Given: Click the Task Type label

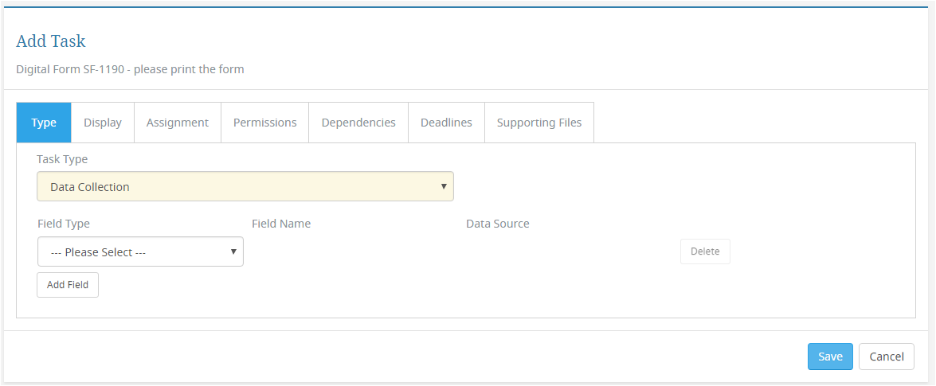Looking at the screenshot, I should (62, 159).
